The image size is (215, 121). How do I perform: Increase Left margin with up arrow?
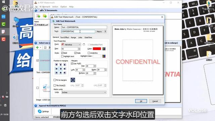[x=84, y=69]
